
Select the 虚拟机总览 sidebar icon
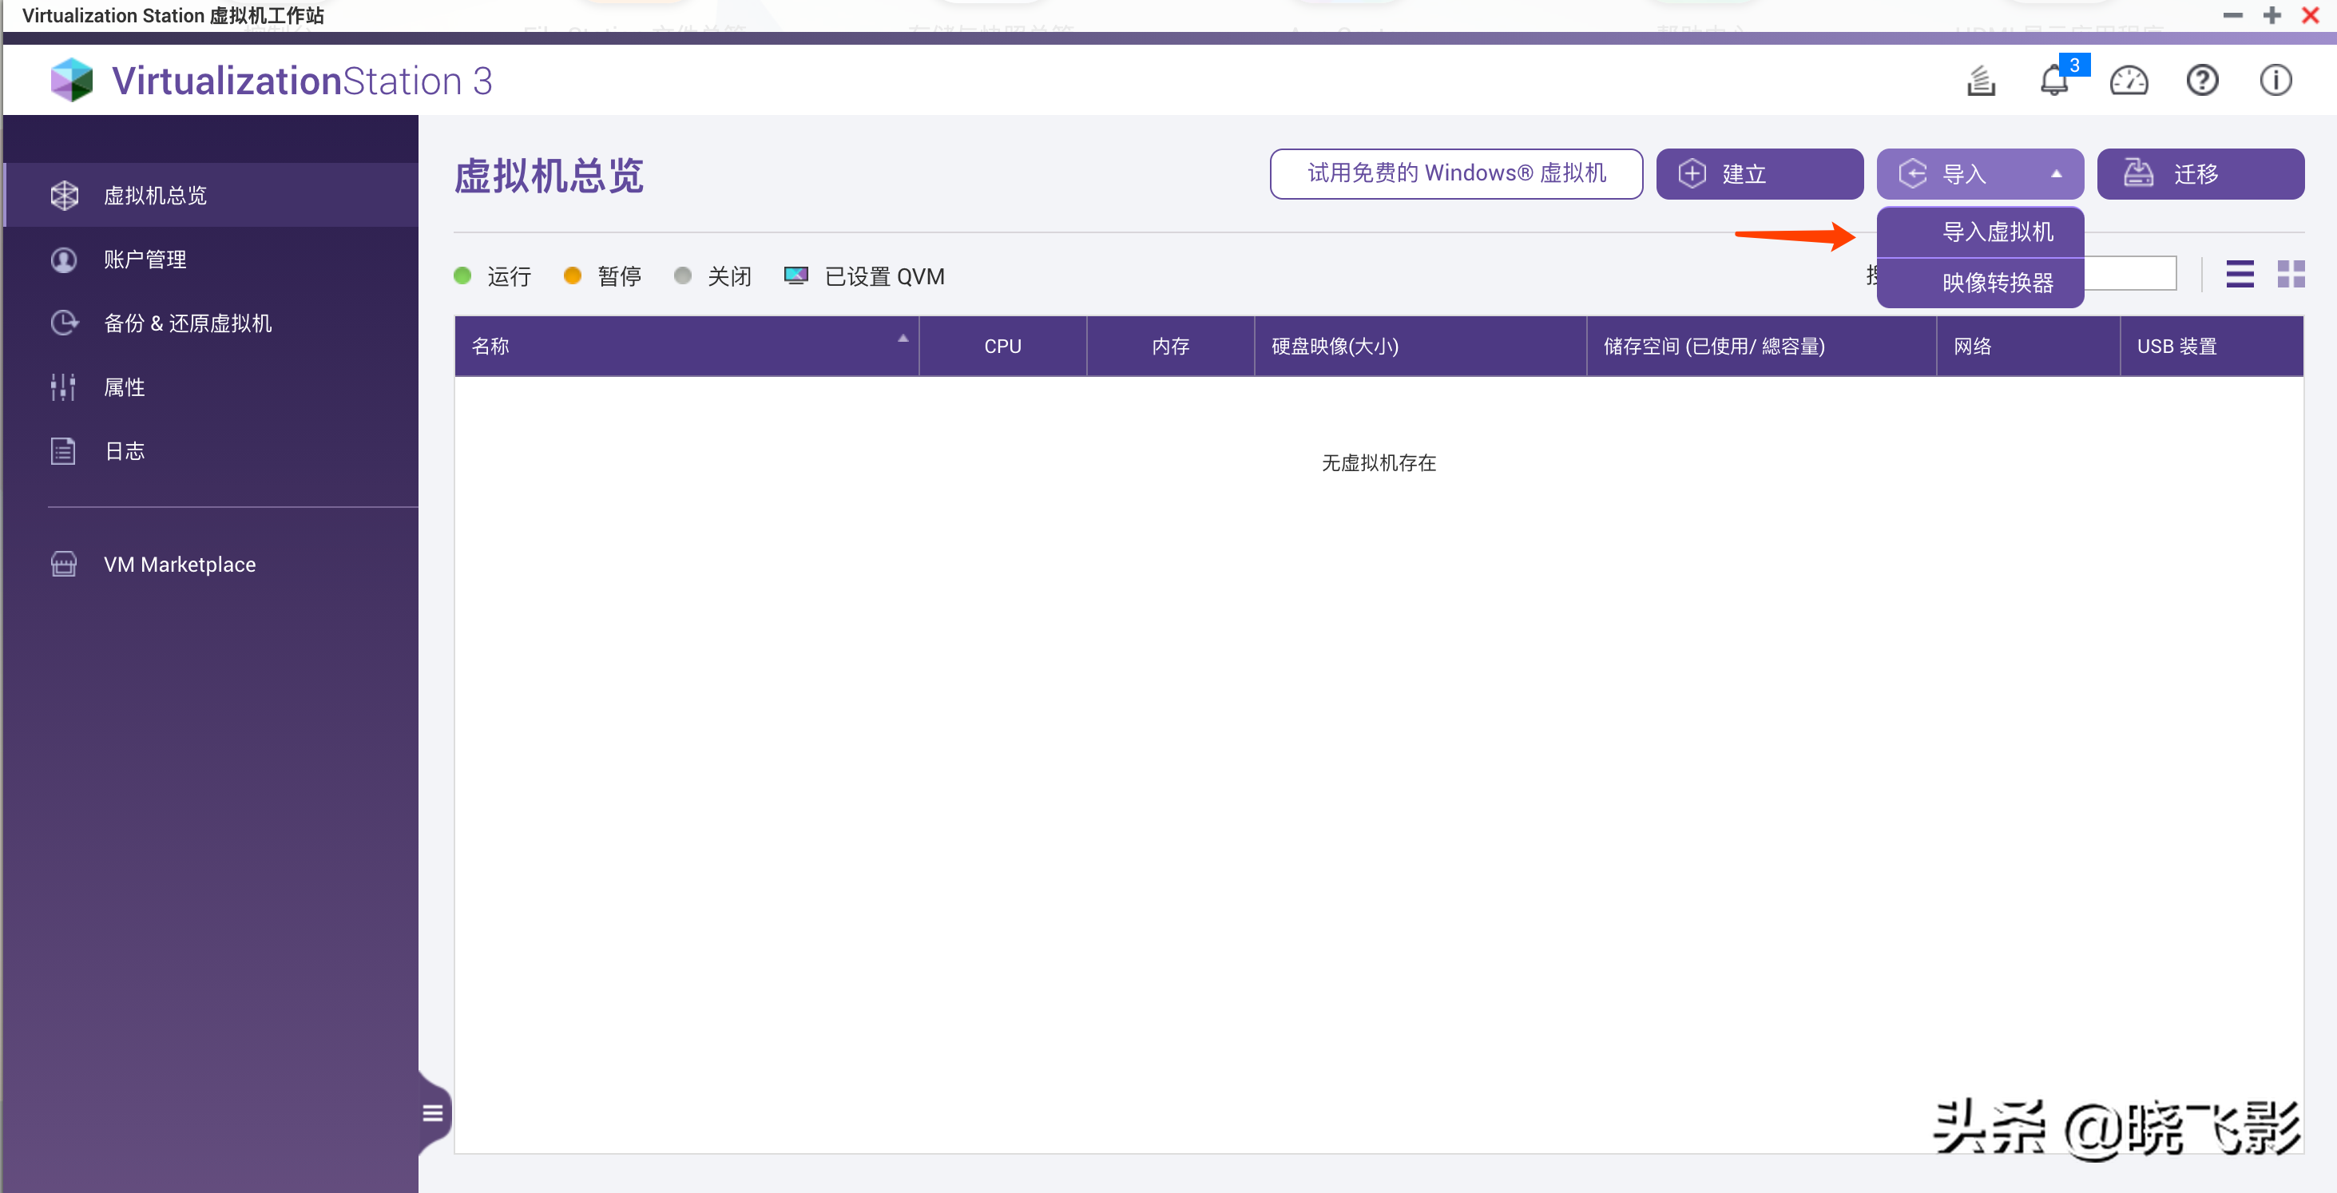(65, 194)
